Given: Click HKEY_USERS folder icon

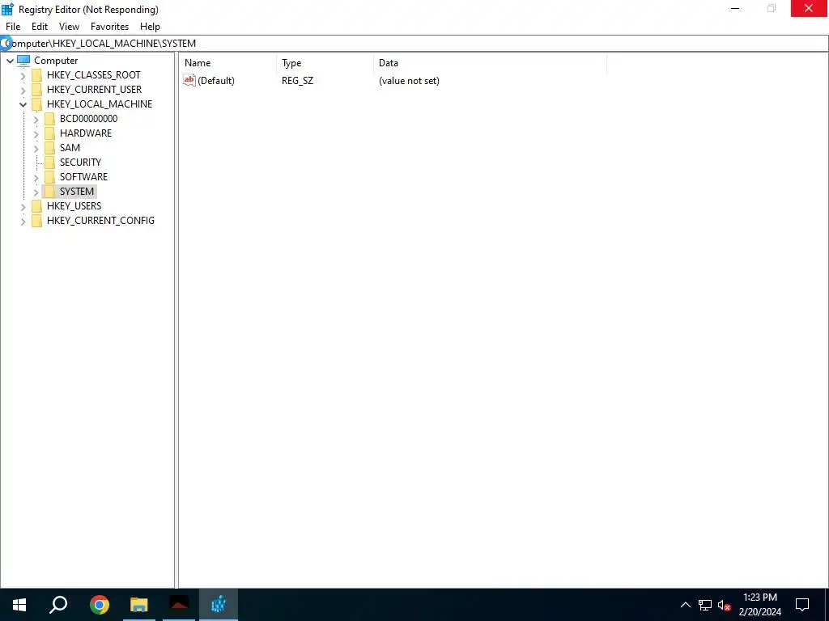Looking at the screenshot, I should pyautogui.click(x=36, y=206).
